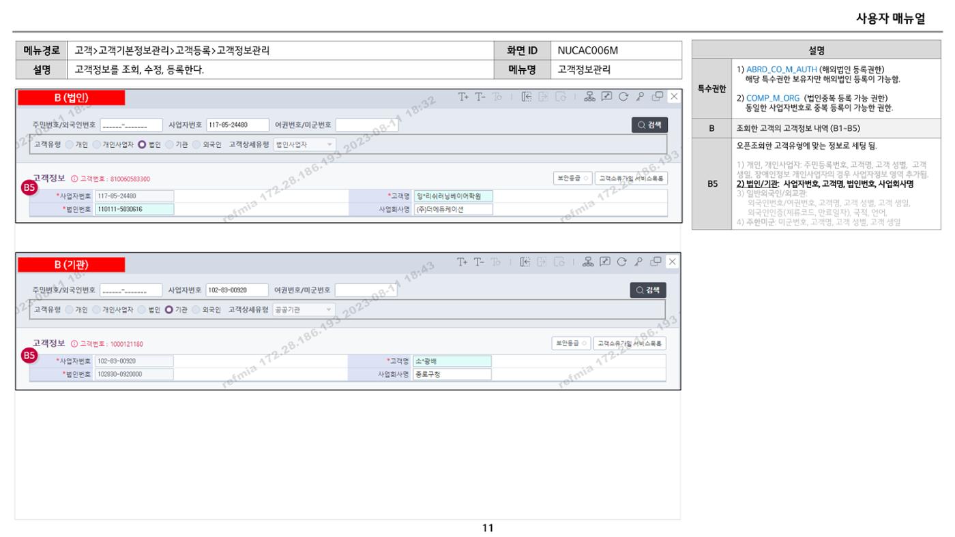Viewport: 955px width, 537px height.
Task: Reset font size with T0 in 기관 screen
Action: (x=497, y=262)
